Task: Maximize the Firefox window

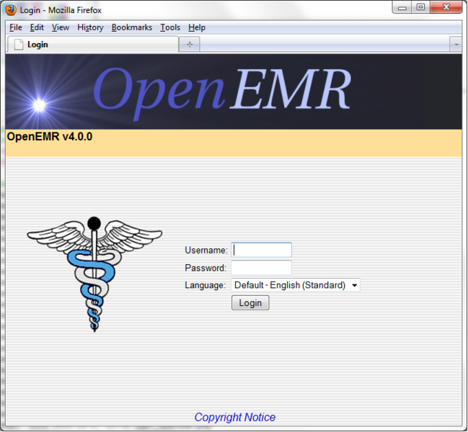Action: 420,8
